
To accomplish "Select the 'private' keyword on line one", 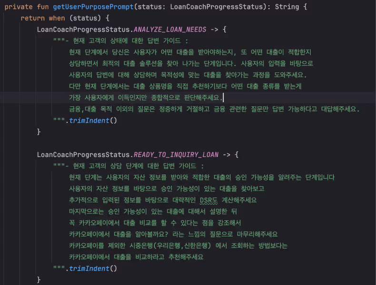I will 19,7.
